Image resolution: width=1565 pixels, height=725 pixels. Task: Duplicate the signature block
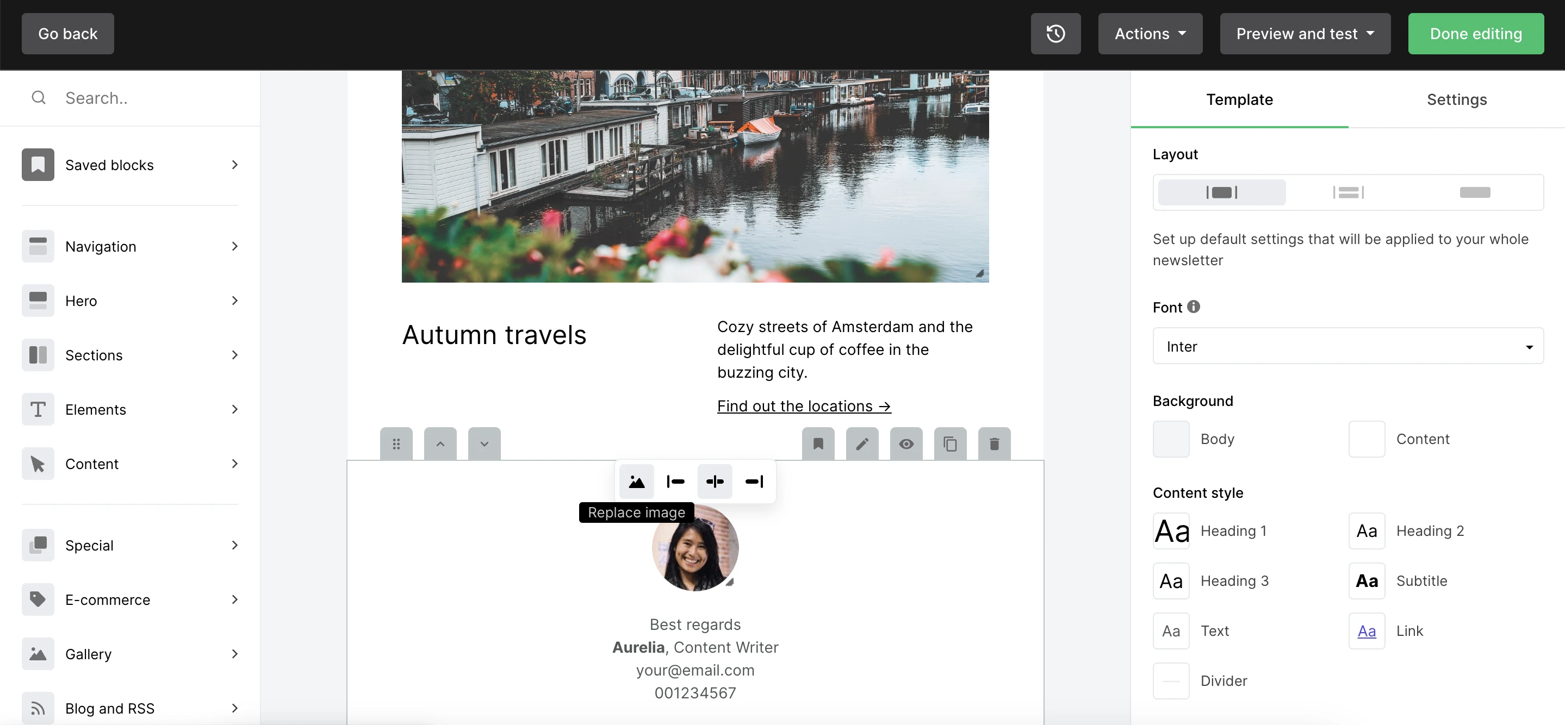949,444
